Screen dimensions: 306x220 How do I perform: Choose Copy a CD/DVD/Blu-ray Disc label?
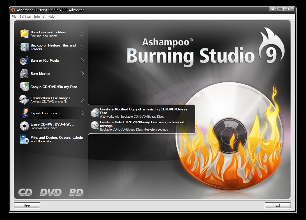[x=54, y=87]
